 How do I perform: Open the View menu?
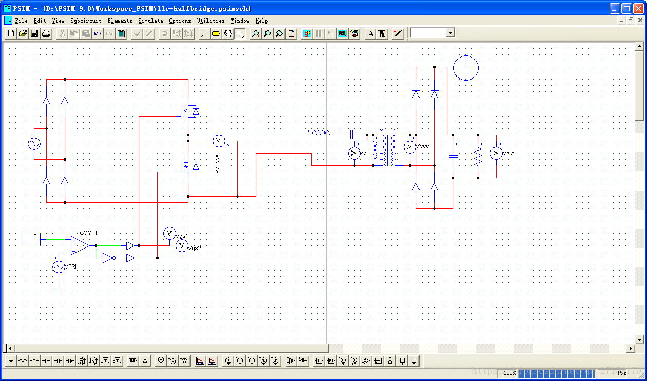[59, 21]
